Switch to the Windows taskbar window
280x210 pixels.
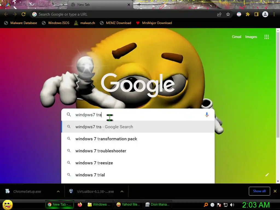click(x=99, y=205)
